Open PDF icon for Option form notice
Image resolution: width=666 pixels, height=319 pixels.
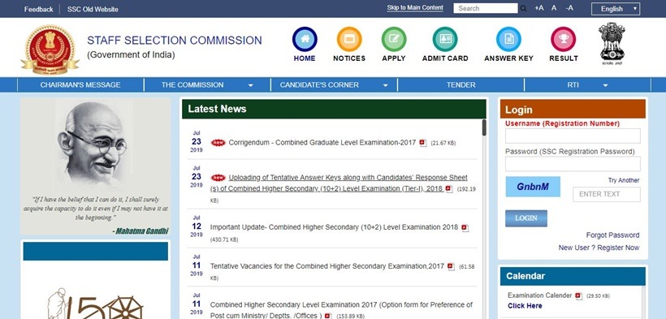[x=327, y=316]
